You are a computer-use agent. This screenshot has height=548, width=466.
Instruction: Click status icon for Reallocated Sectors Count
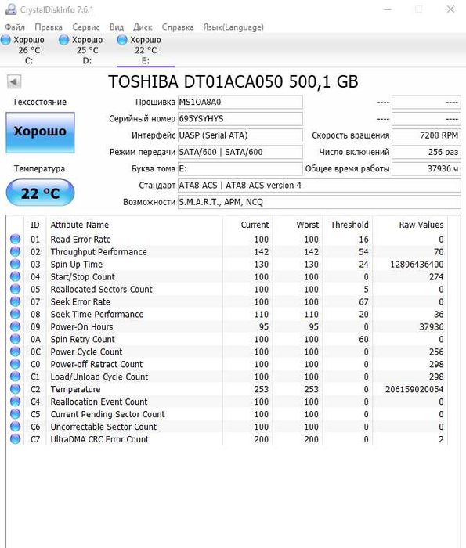(x=15, y=289)
